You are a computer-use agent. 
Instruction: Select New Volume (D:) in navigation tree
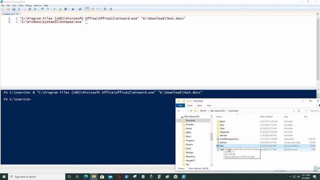click(191, 116)
